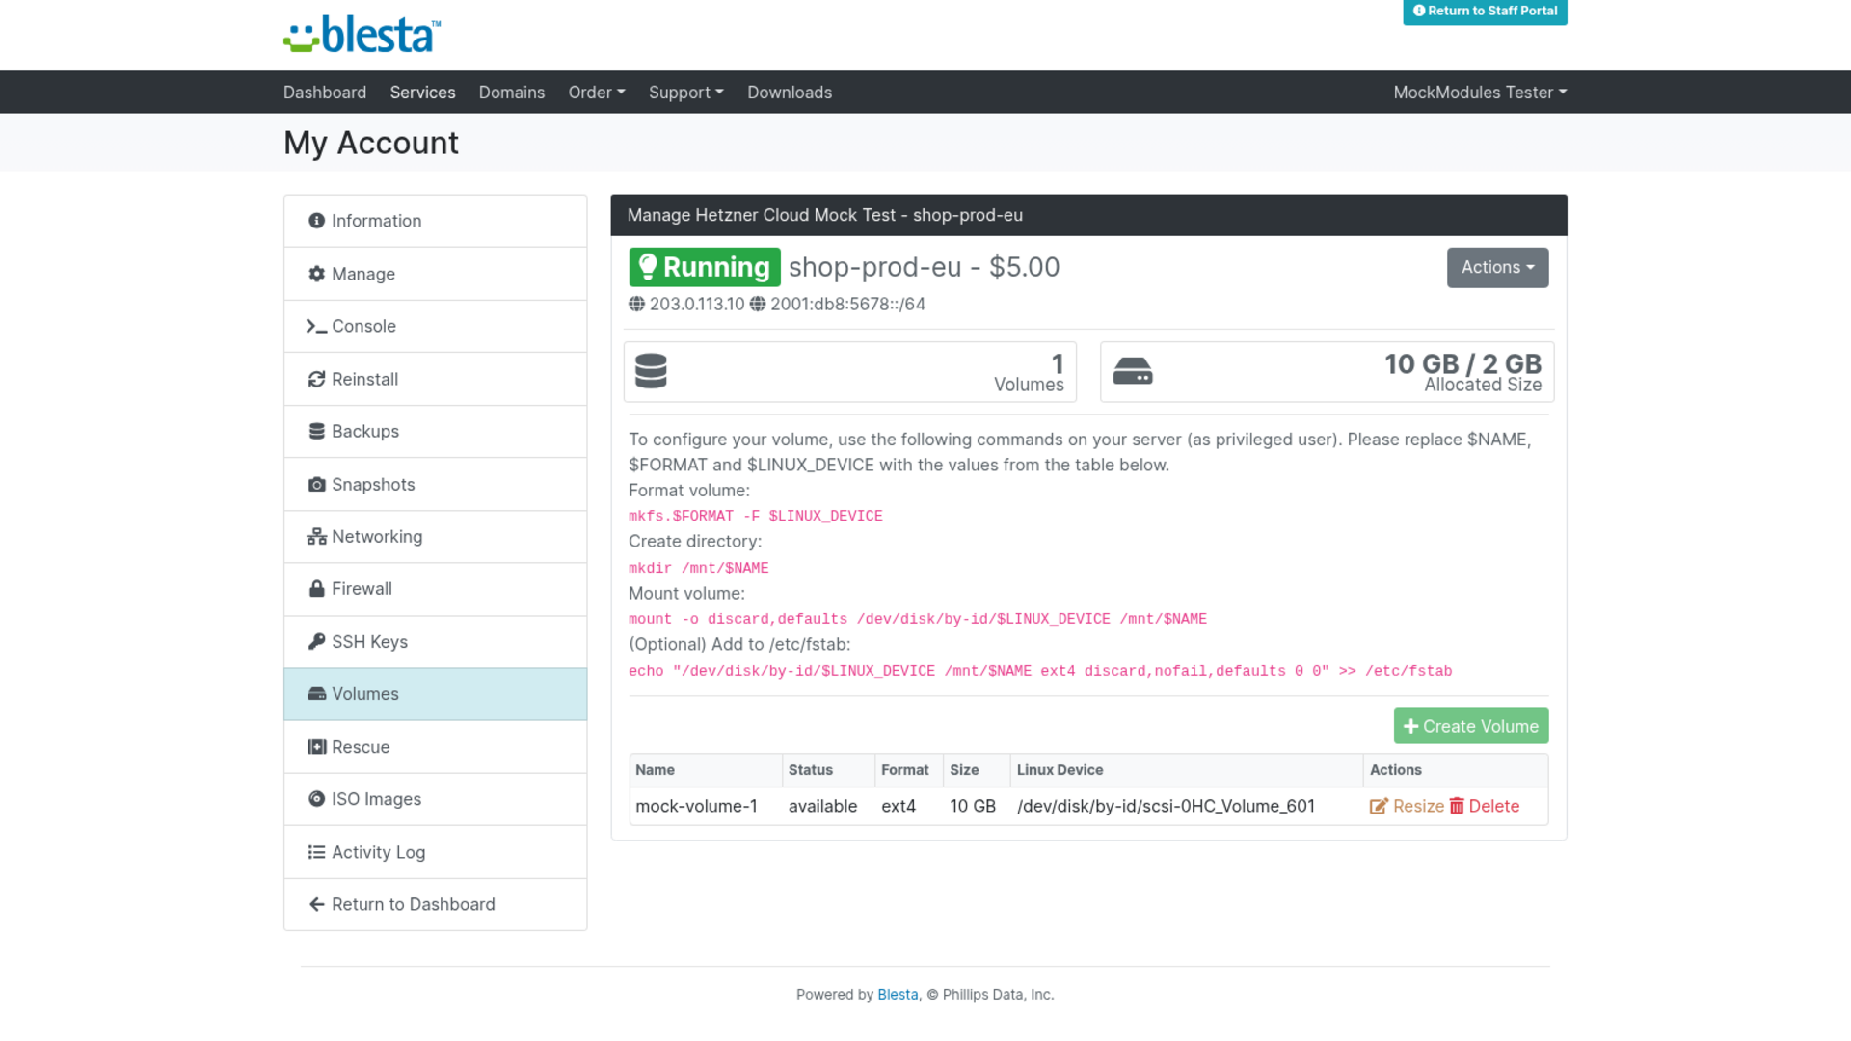Click the /dev/disk/by-id/scsi-0HC_Volume_601 device path
This screenshot has height=1041, width=1851.
click(1166, 807)
